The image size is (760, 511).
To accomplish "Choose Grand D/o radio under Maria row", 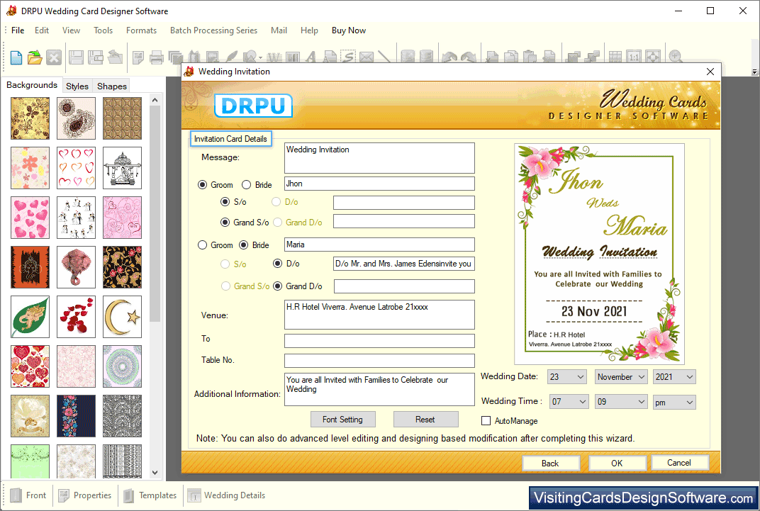I will (x=278, y=286).
